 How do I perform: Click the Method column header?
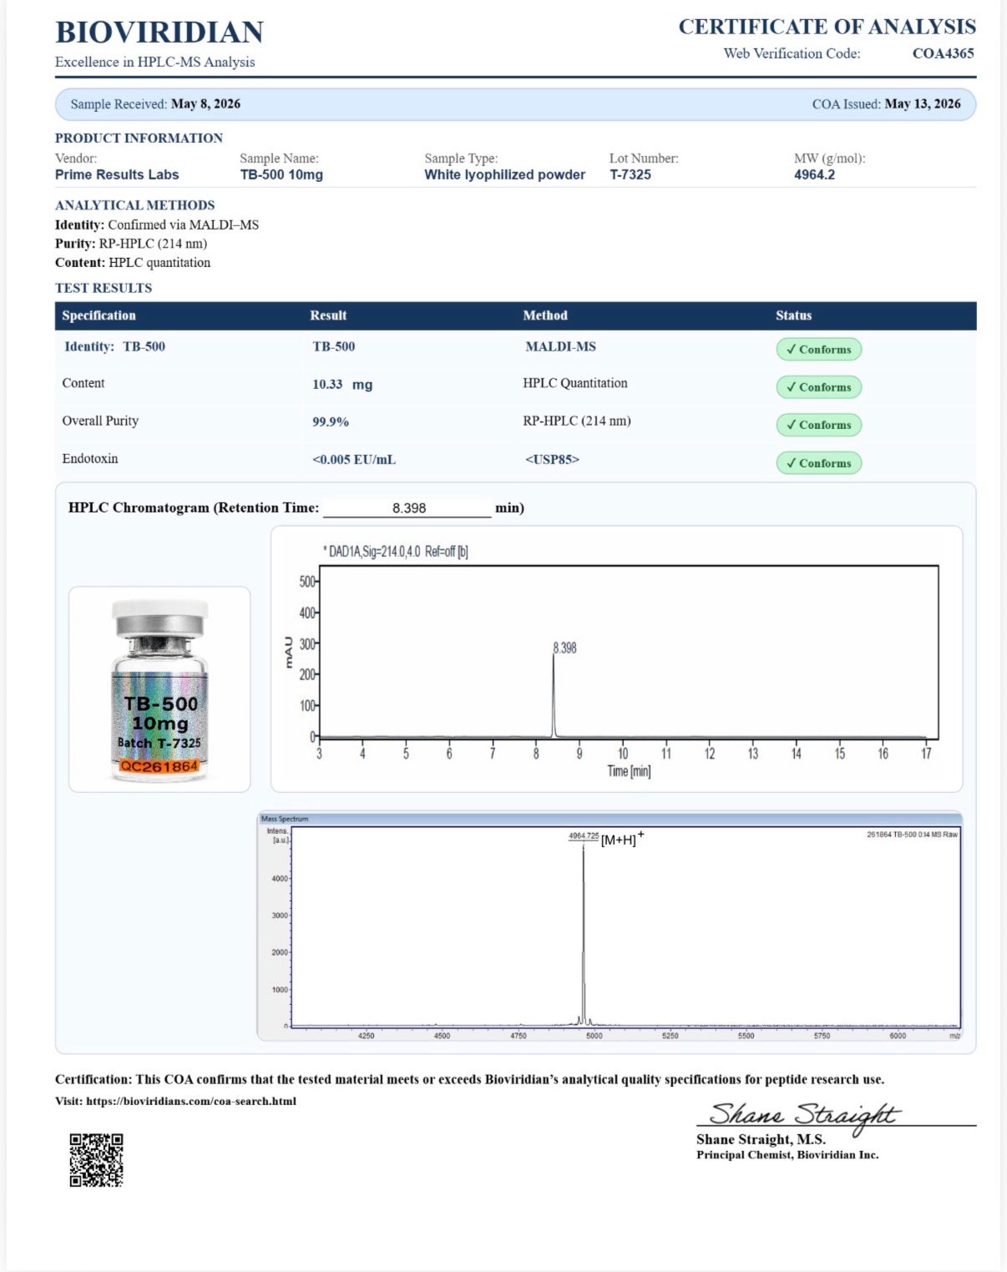[x=545, y=315]
